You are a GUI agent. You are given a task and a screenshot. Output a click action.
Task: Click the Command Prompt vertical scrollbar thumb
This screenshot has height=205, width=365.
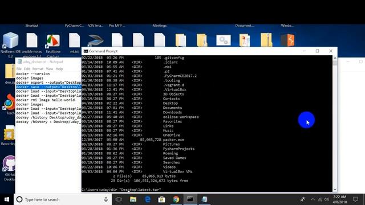tap(335, 63)
